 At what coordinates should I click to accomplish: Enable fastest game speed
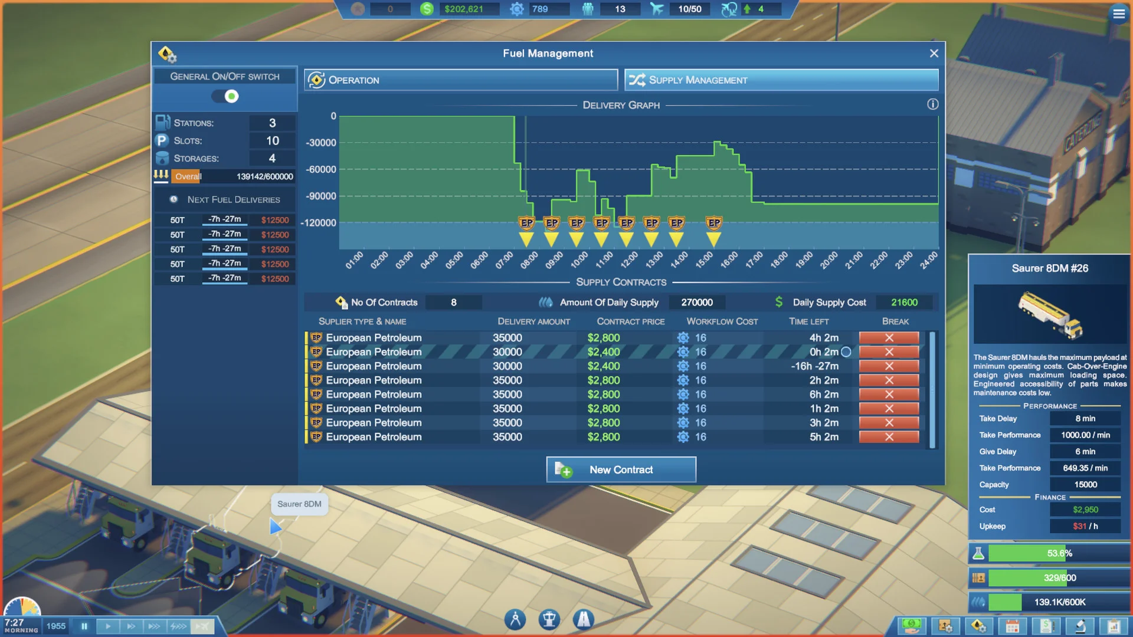tap(179, 626)
